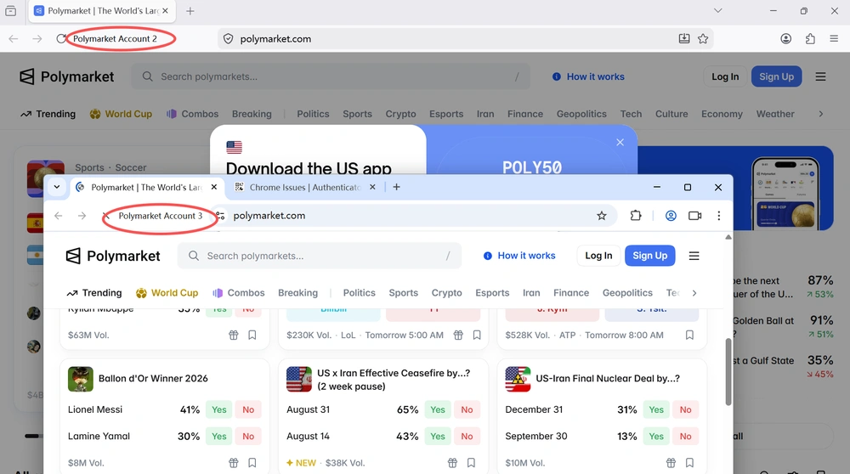
Task: Click gift icon on US x Iran Ceasefire card
Action: (x=453, y=463)
